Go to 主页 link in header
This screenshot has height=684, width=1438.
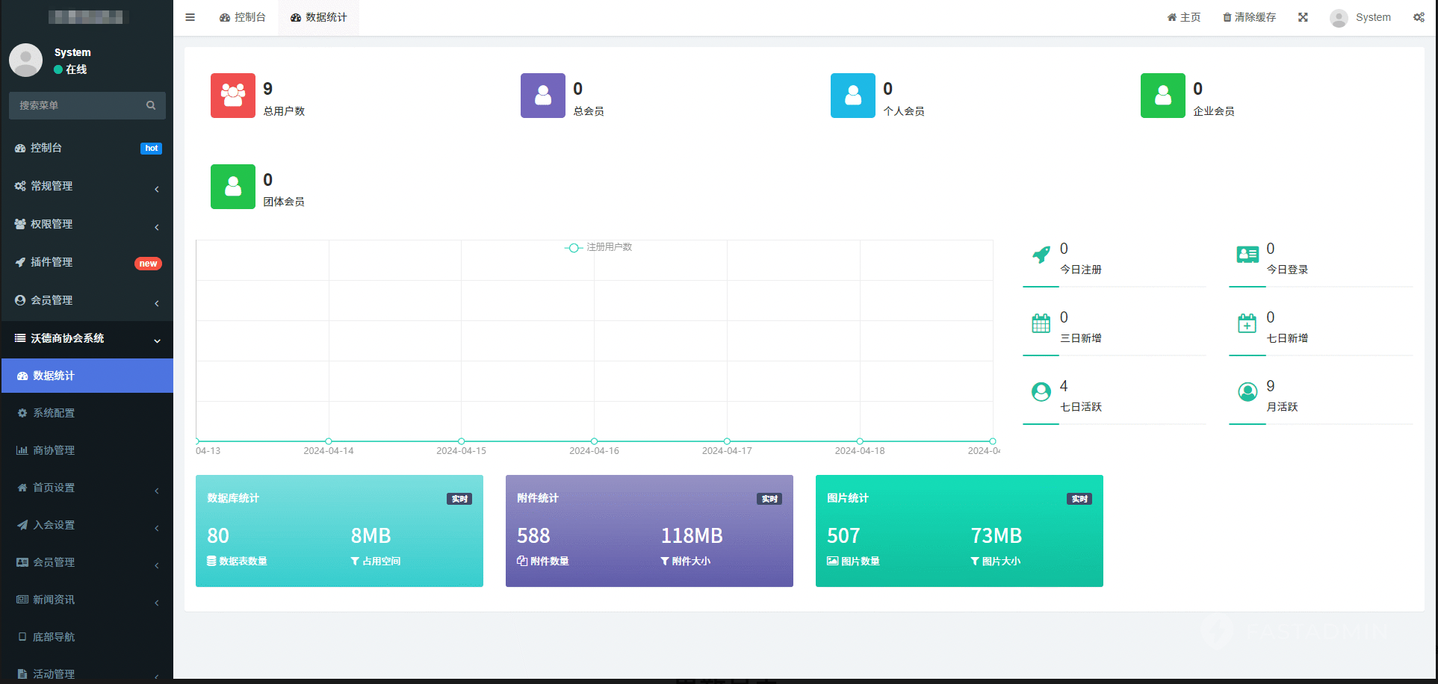[1184, 17]
